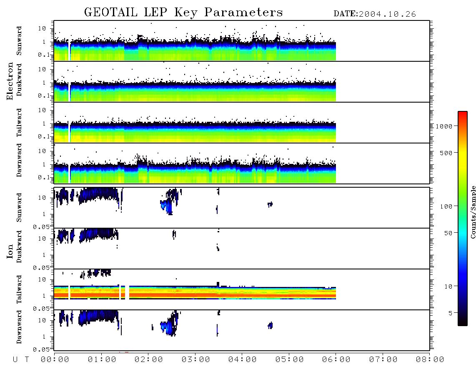Click the vertical "Ion" group label
This screenshot has width=476, height=367.
[x=10, y=251]
